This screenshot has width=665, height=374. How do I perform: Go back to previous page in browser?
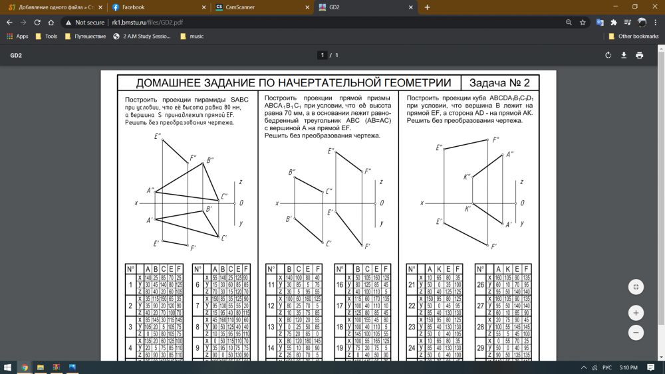(9, 23)
